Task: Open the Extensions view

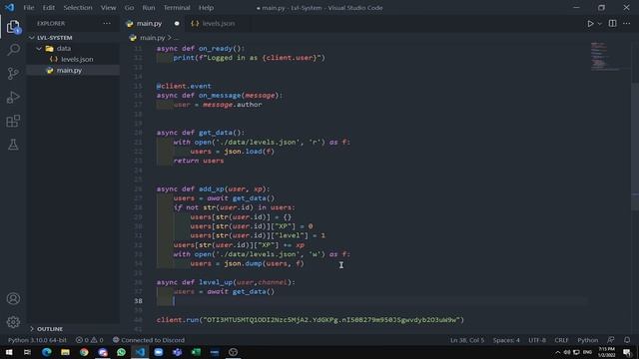Action: tap(13, 121)
